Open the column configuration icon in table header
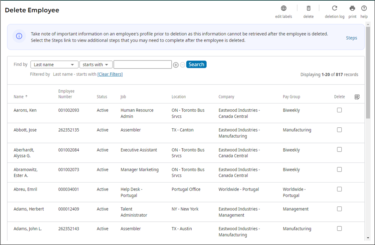The image size is (375, 245). point(357,97)
